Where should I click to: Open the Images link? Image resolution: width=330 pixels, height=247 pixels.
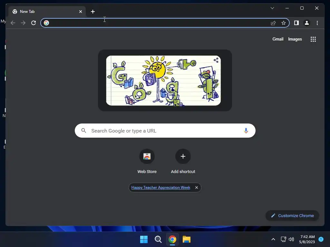(295, 39)
